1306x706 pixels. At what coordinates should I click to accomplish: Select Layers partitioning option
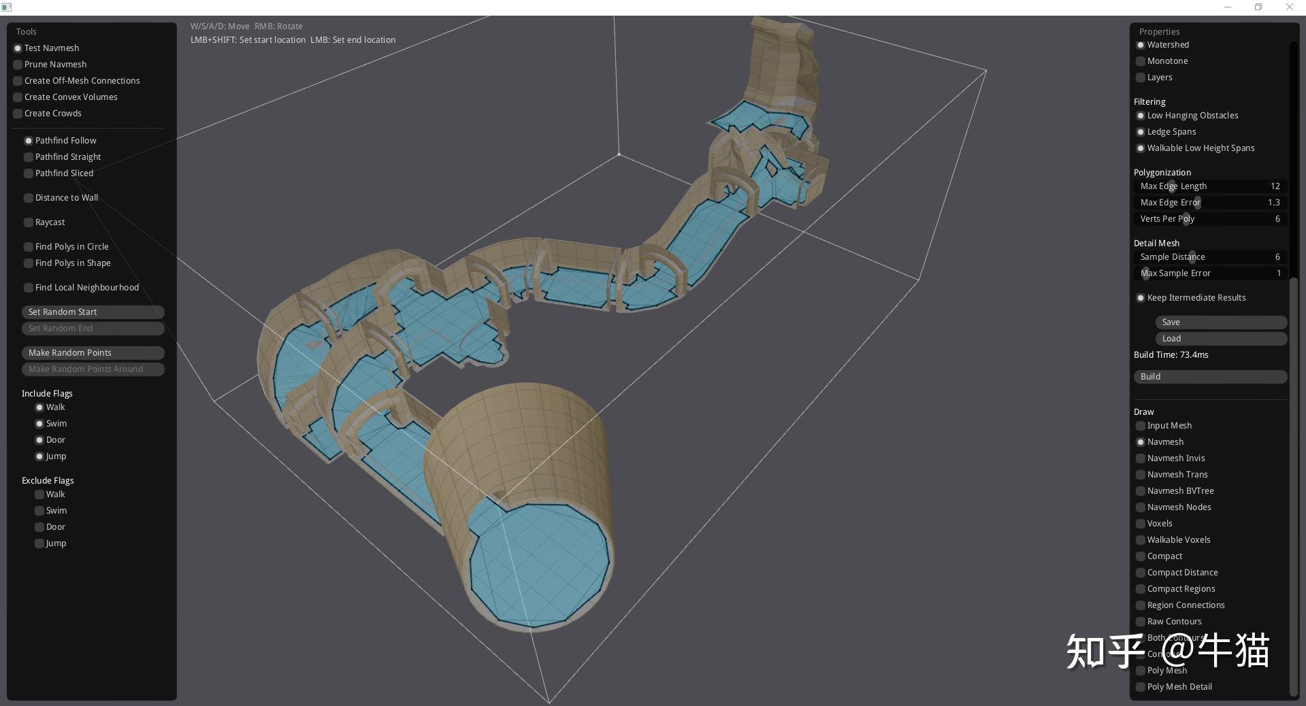[1141, 78]
